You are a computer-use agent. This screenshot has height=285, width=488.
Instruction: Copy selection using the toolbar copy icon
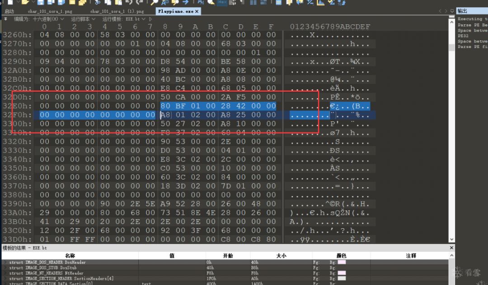click(108, 2)
